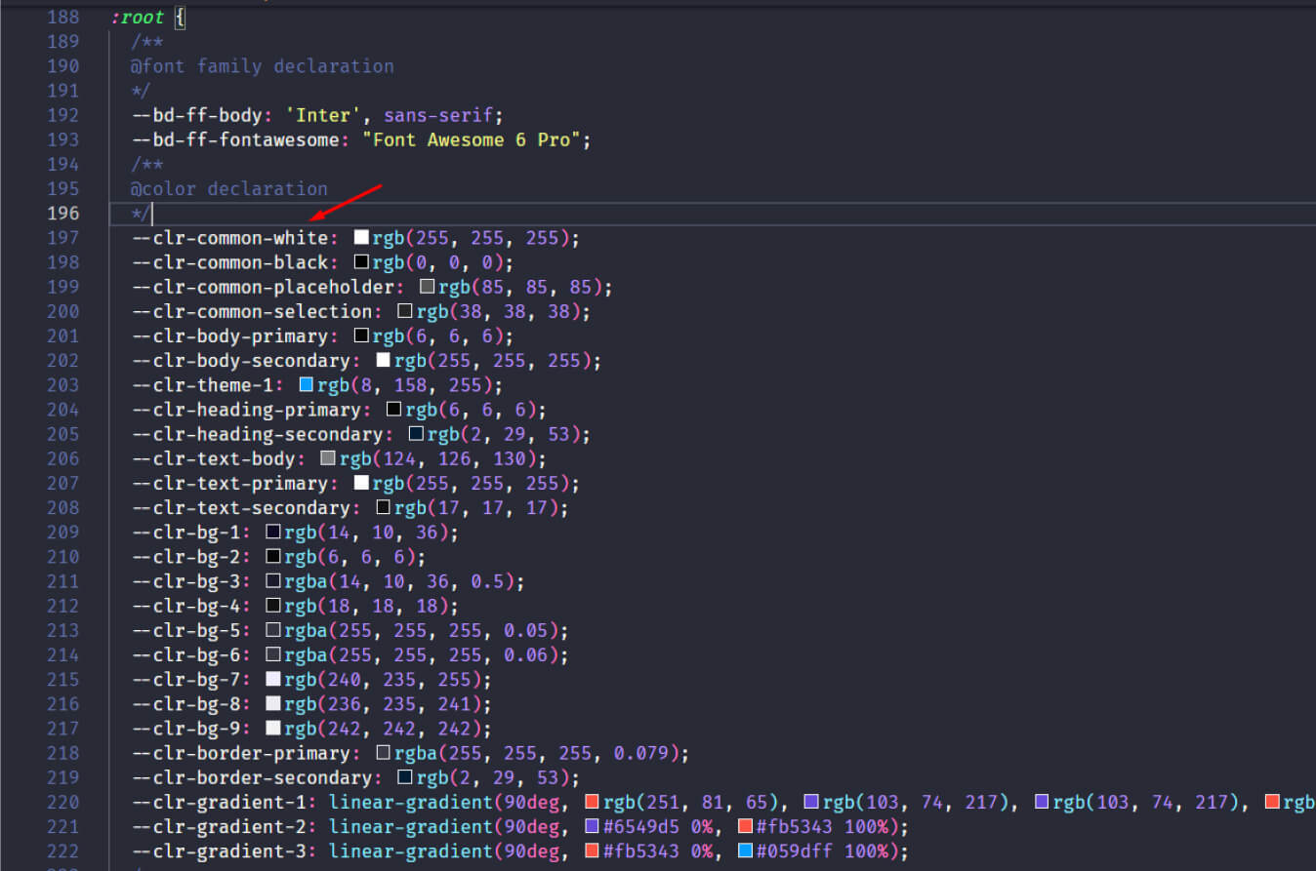Select line number 196 in the gutter
1316x871 pixels.
coord(63,214)
